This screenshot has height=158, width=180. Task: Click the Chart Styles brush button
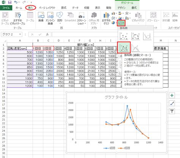(172, 103)
